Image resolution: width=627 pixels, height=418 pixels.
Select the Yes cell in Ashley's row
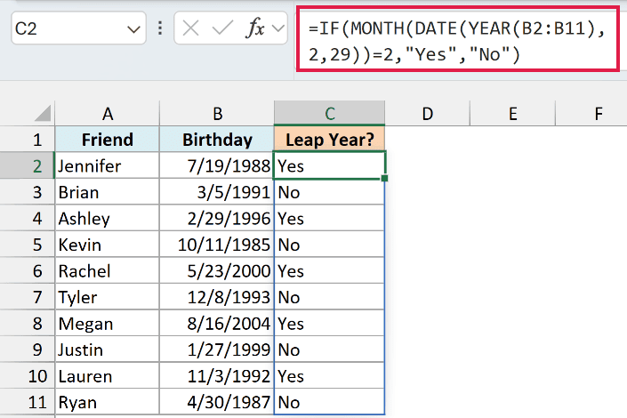click(329, 219)
